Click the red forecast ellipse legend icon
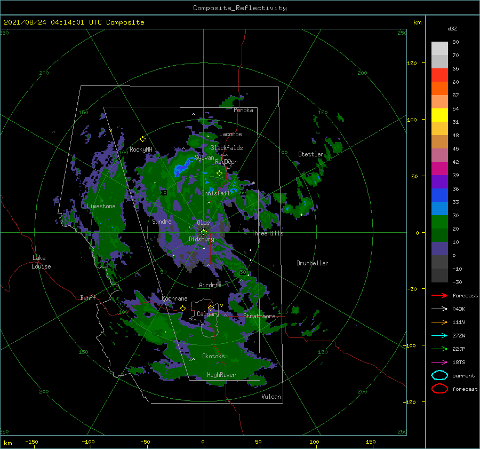 (439, 389)
